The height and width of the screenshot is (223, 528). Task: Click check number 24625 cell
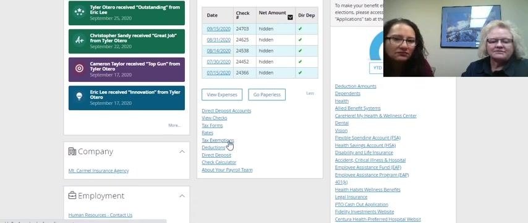[x=245, y=39]
